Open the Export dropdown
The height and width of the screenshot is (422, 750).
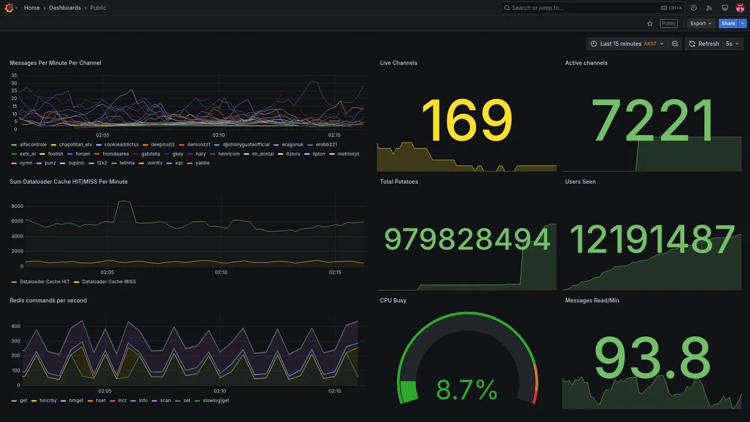pyautogui.click(x=701, y=23)
